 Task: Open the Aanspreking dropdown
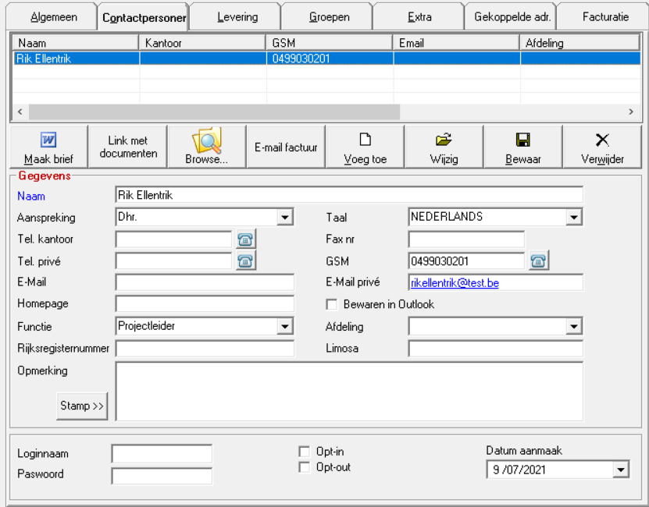pos(285,217)
